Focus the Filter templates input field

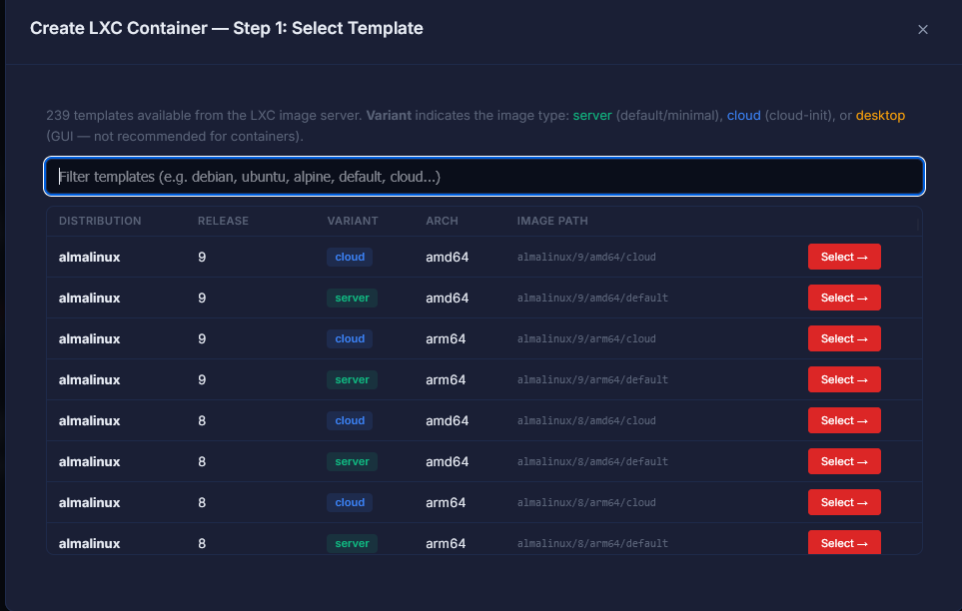click(484, 177)
